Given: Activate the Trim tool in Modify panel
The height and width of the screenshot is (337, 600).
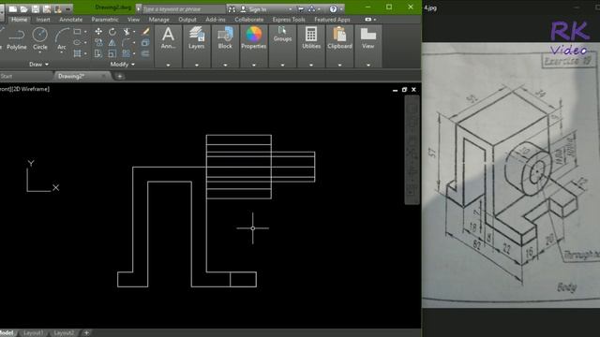Looking at the screenshot, I should (127, 31).
